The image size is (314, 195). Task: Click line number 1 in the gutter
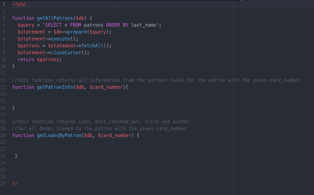tap(4, 5)
